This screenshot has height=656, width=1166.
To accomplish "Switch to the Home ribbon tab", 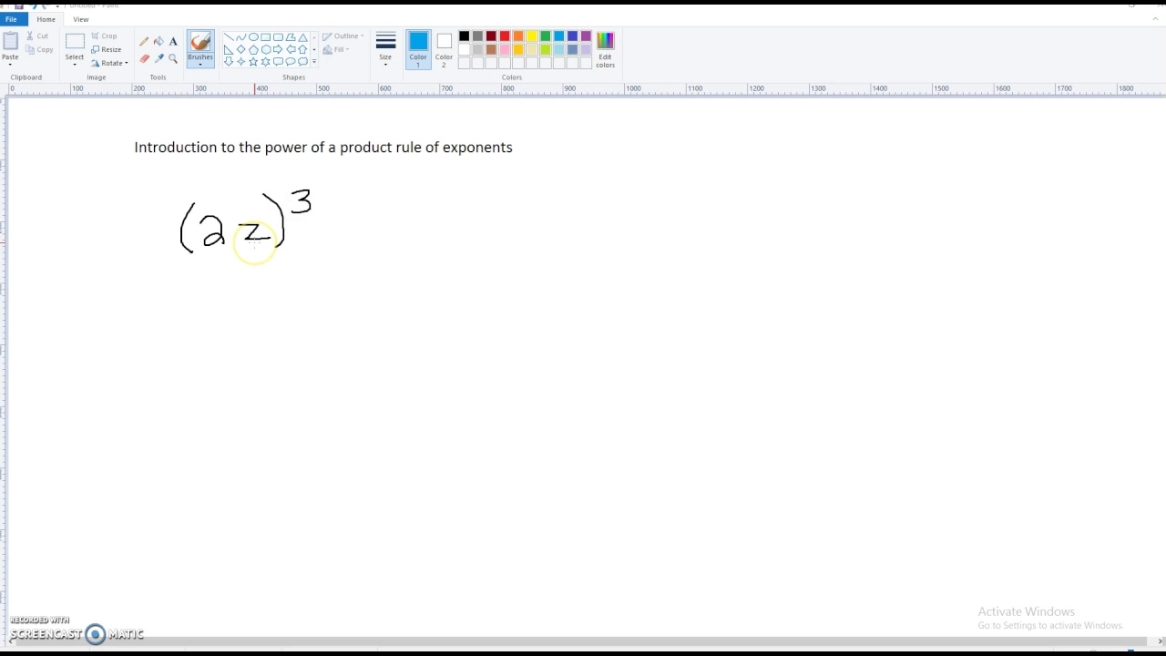I will pos(46,19).
